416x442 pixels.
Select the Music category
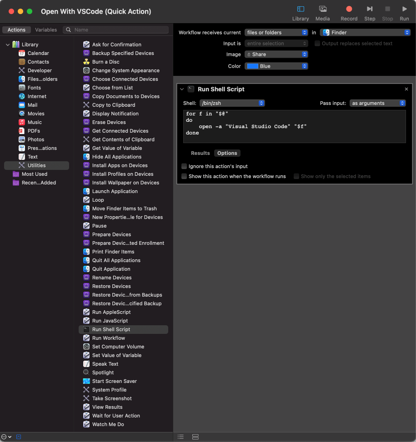35,122
